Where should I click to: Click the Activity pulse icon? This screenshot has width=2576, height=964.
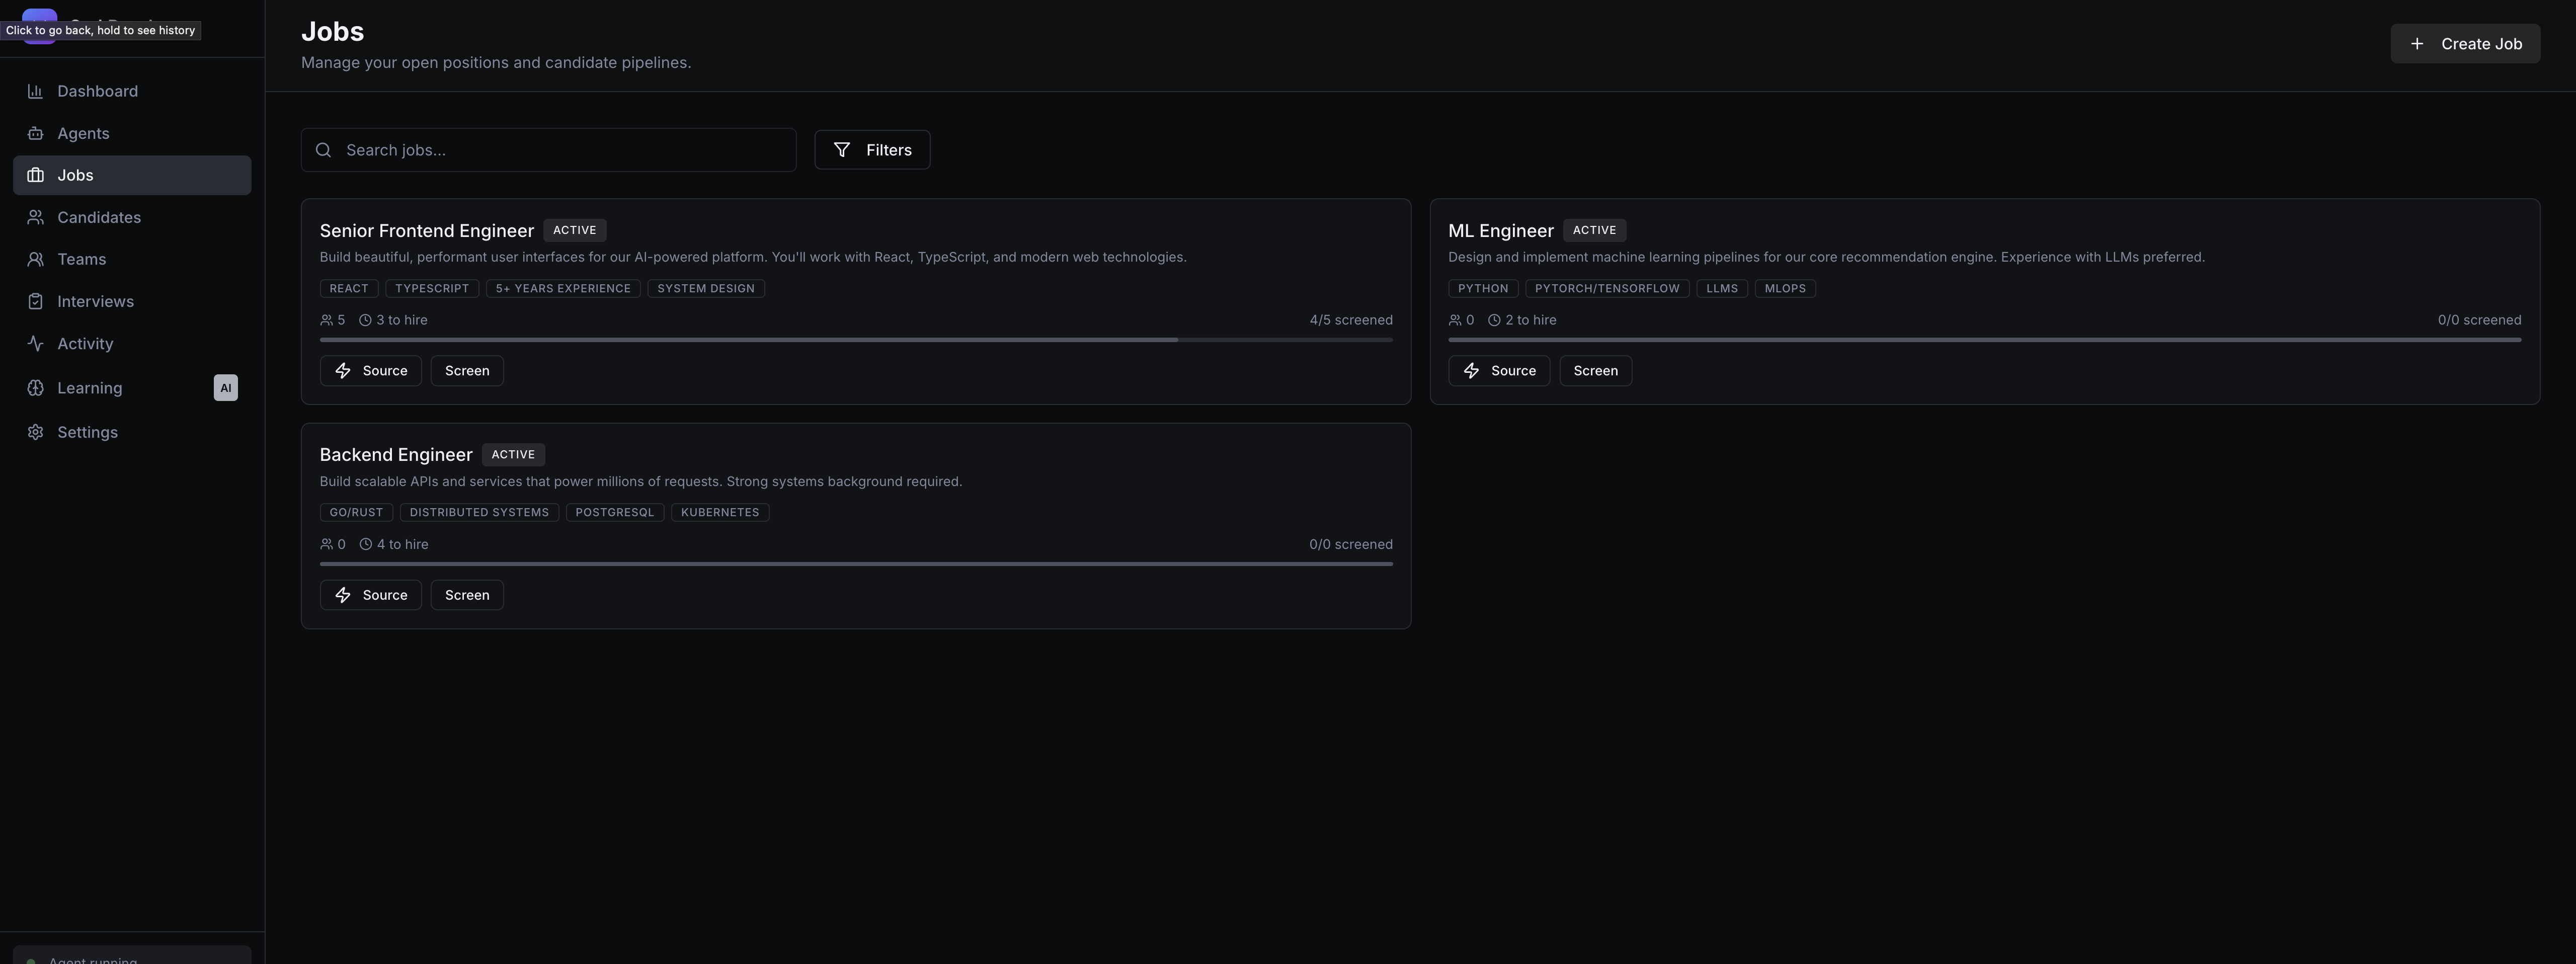(x=35, y=343)
